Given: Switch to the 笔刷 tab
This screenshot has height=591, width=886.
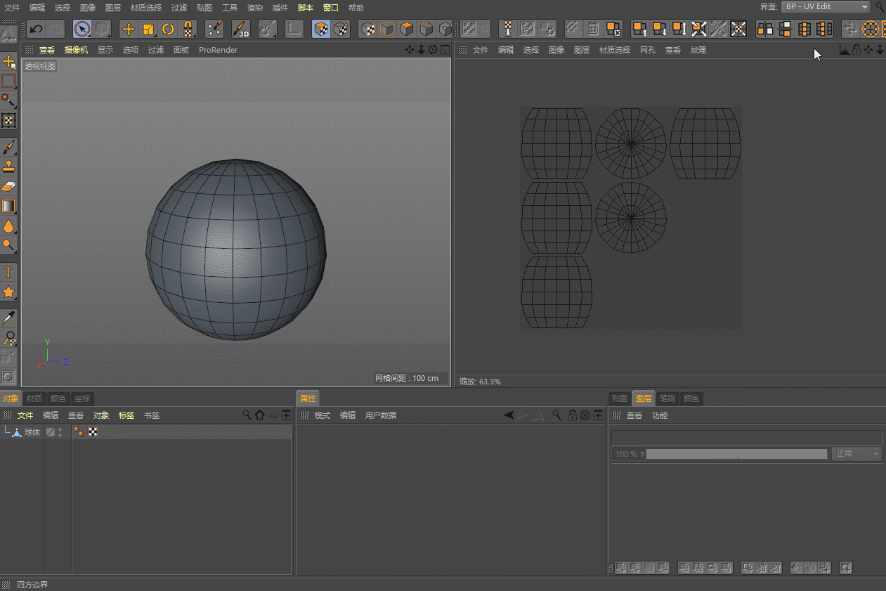Looking at the screenshot, I should pos(667,398).
